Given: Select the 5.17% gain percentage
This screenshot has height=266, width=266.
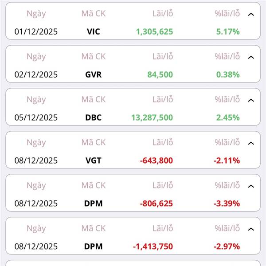Looking at the screenshot, I should point(228,31).
